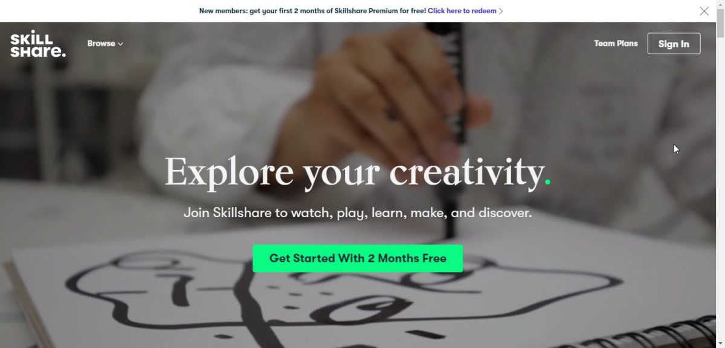Expand the Browse chevron arrow

tap(120, 43)
